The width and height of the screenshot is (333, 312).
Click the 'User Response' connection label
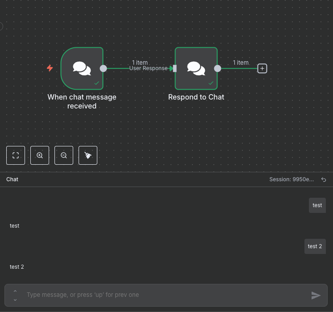tap(148, 69)
